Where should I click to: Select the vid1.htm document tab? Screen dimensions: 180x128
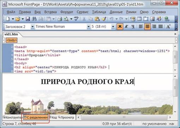11,34
